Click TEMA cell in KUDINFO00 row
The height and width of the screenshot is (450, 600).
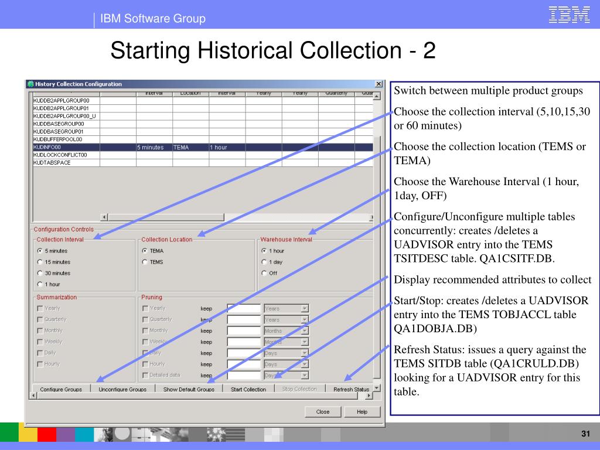point(190,147)
